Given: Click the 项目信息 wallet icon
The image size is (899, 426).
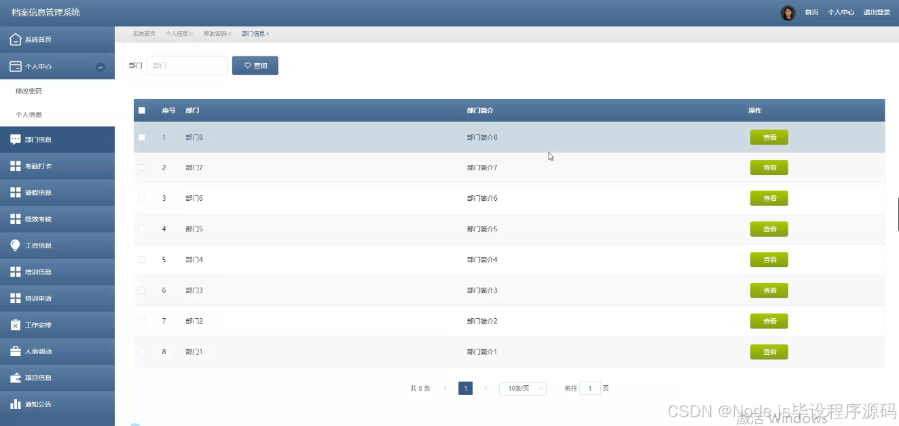Looking at the screenshot, I should point(16,378).
